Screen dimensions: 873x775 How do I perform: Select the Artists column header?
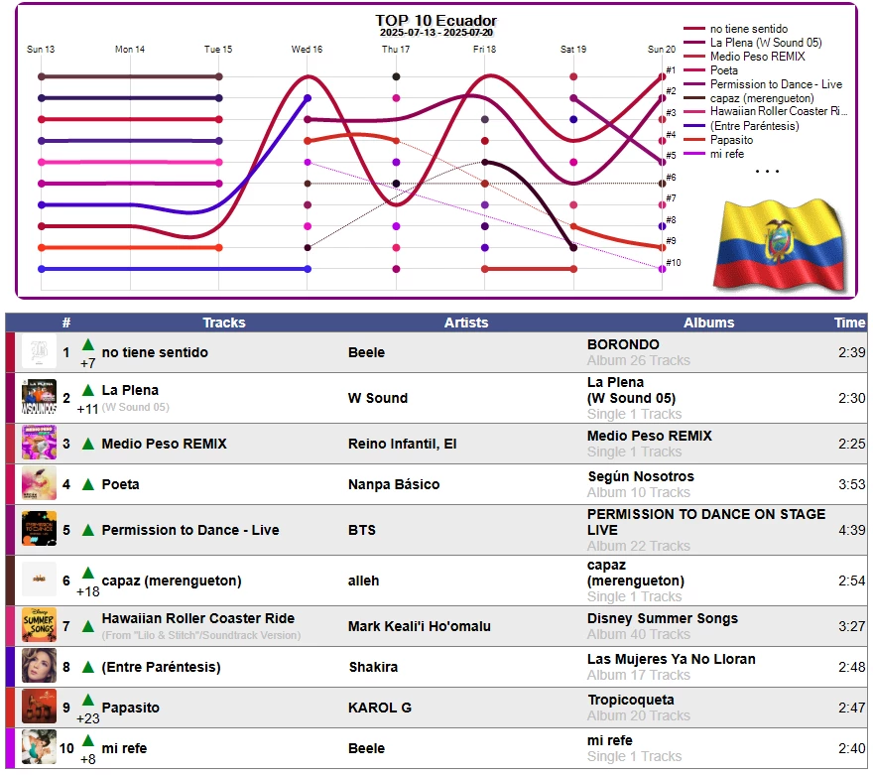[466, 323]
